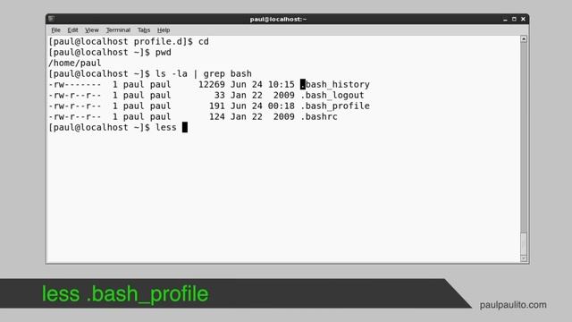
Task: Open the View menu
Action: coord(92,30)
